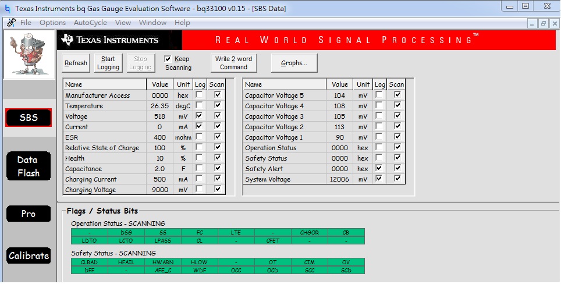Open the Window menu
Viewport: 561px width, 284px height.
[x=153, y=23]
